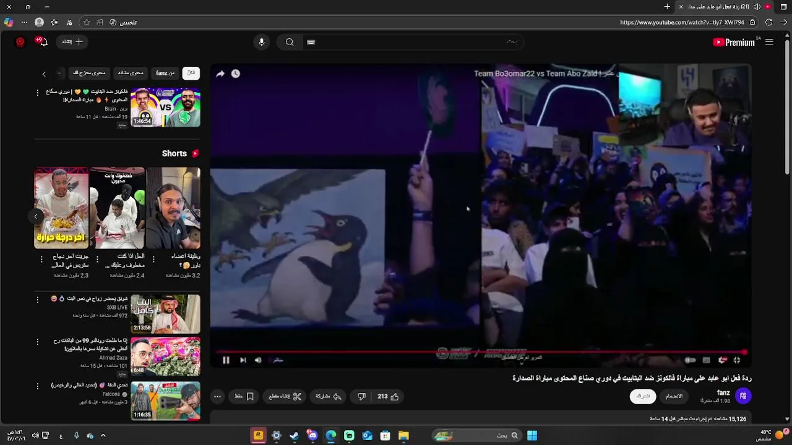Open the YouTube hamburger guide menu
Image resolution: width=792 pixels, height=445 pixels.
(769, 42)
